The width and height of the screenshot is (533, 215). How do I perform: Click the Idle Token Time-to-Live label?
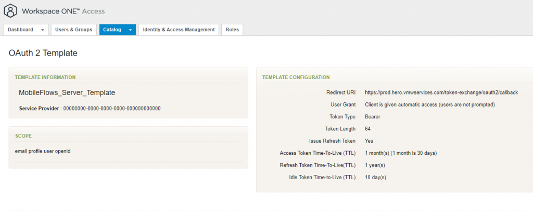coord(322,178)
